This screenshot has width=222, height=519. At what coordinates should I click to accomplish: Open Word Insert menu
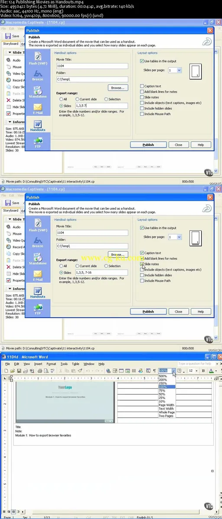coord(38,364)
